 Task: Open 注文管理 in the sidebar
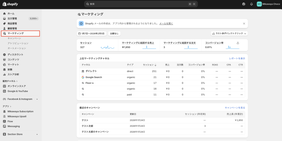(12, 18)
